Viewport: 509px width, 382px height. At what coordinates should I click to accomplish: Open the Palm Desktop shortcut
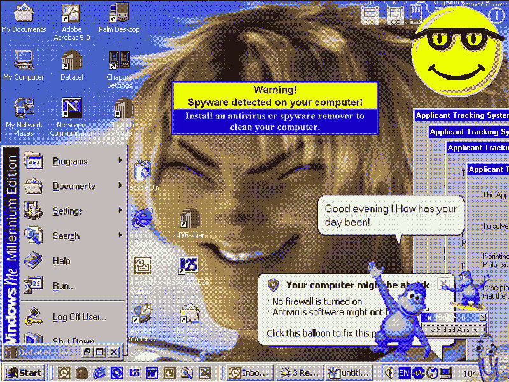(119, 18)
